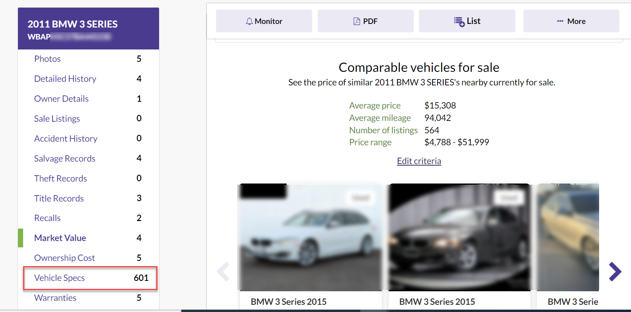Click the Average price value $15,308
631x312 pixels.
[x=440, y=106]
